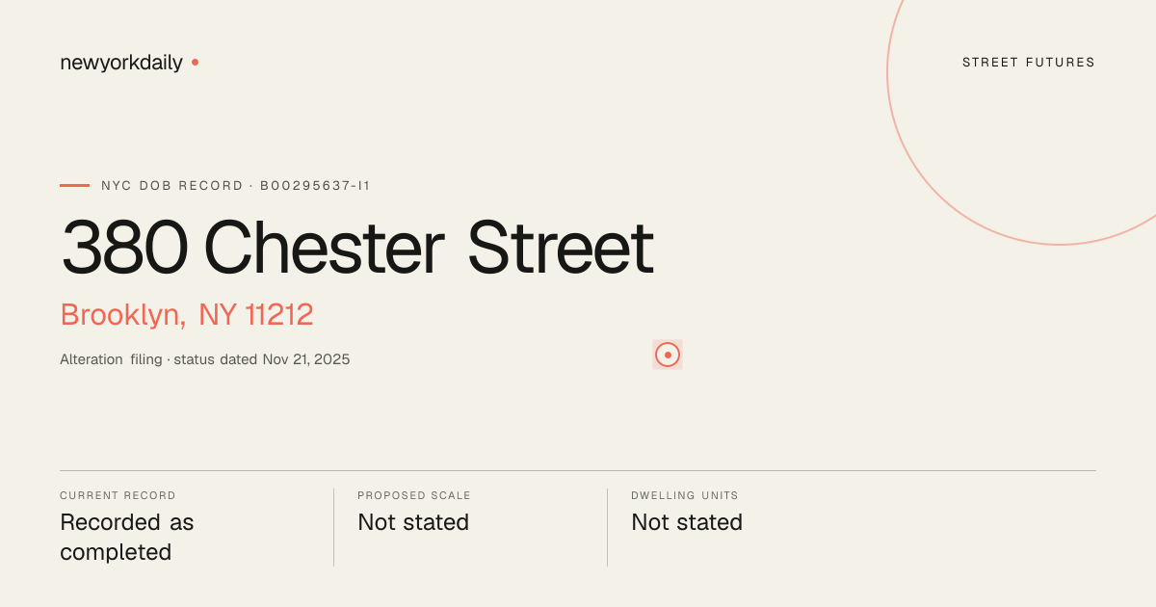The width and height of the screenshot is (1156, 607).
Task: Click the Recorded as completed value
Action: click(127, 537)
